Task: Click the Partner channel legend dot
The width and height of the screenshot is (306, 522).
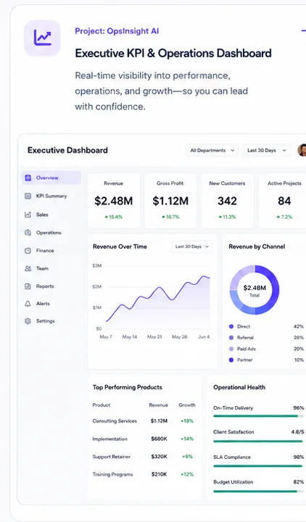Action: click(x=231, y=360)
